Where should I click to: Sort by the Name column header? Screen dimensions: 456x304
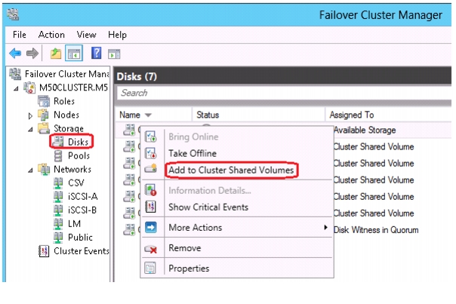coord(130,115)
